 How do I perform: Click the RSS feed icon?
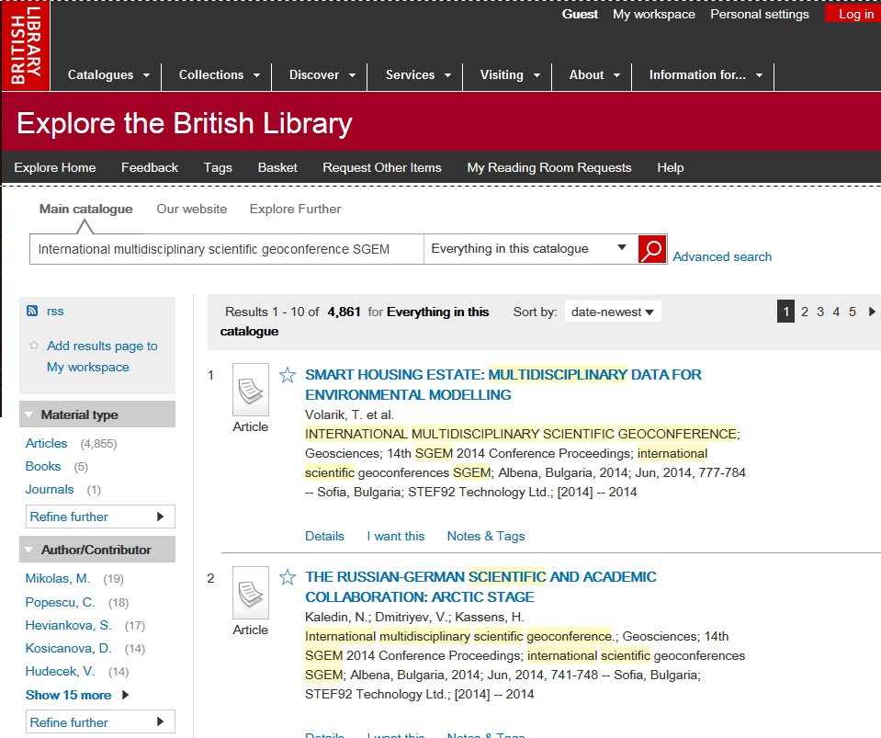(x=32, y=311)
